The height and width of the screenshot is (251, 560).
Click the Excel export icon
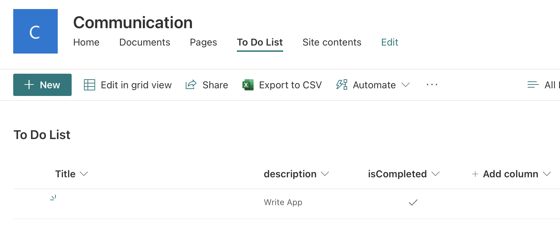coord(248,85)
